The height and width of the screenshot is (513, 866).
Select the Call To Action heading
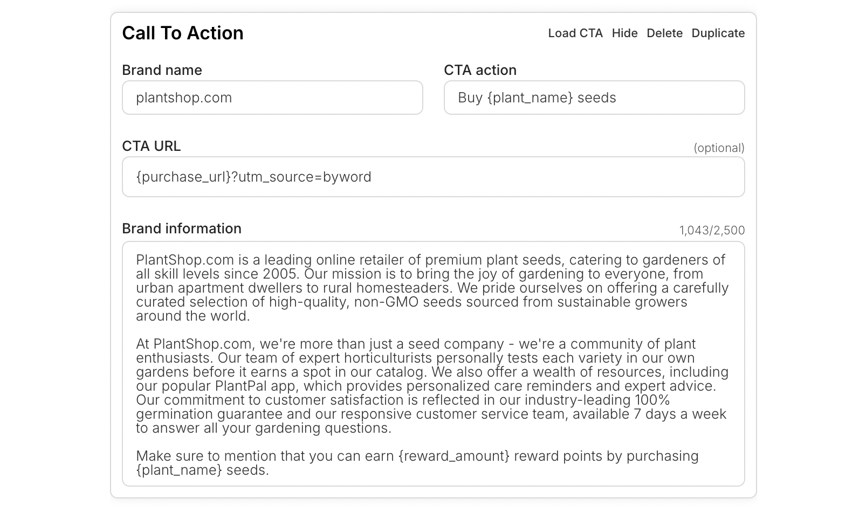183,33
